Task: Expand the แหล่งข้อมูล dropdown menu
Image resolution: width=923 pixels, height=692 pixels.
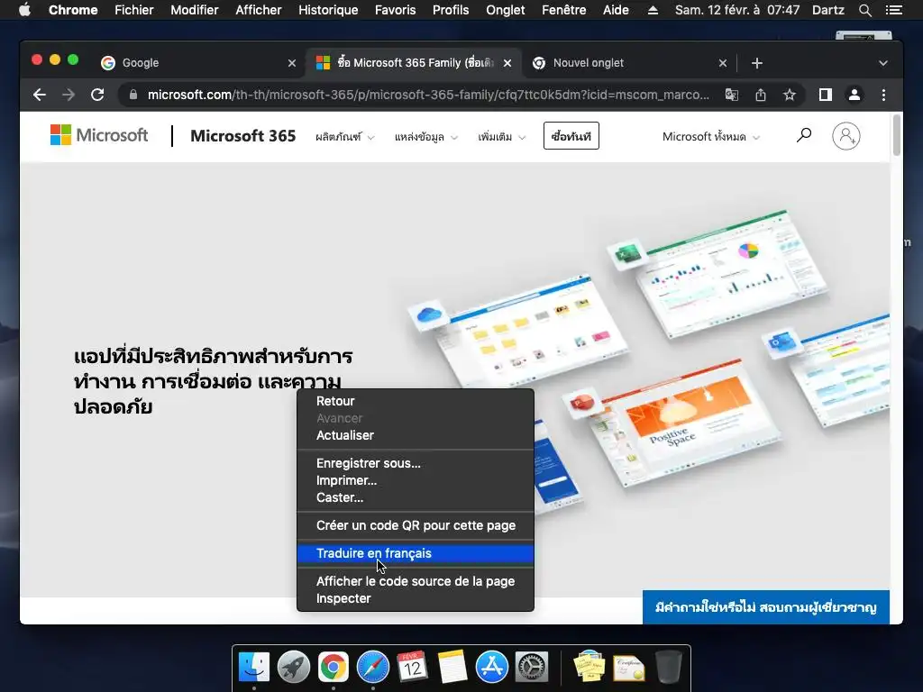Action: pyautogui.click(x=425, y=137)
